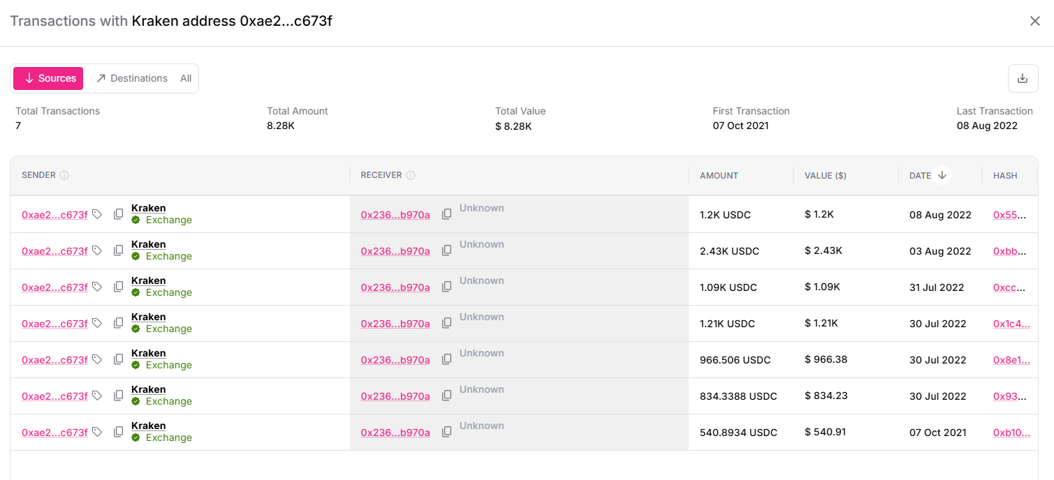
Task: Close the transactions dialog
Action: (1035, 21)
